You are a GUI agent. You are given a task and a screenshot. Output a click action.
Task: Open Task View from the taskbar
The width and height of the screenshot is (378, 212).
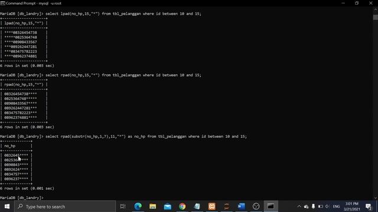click(123, 206)
